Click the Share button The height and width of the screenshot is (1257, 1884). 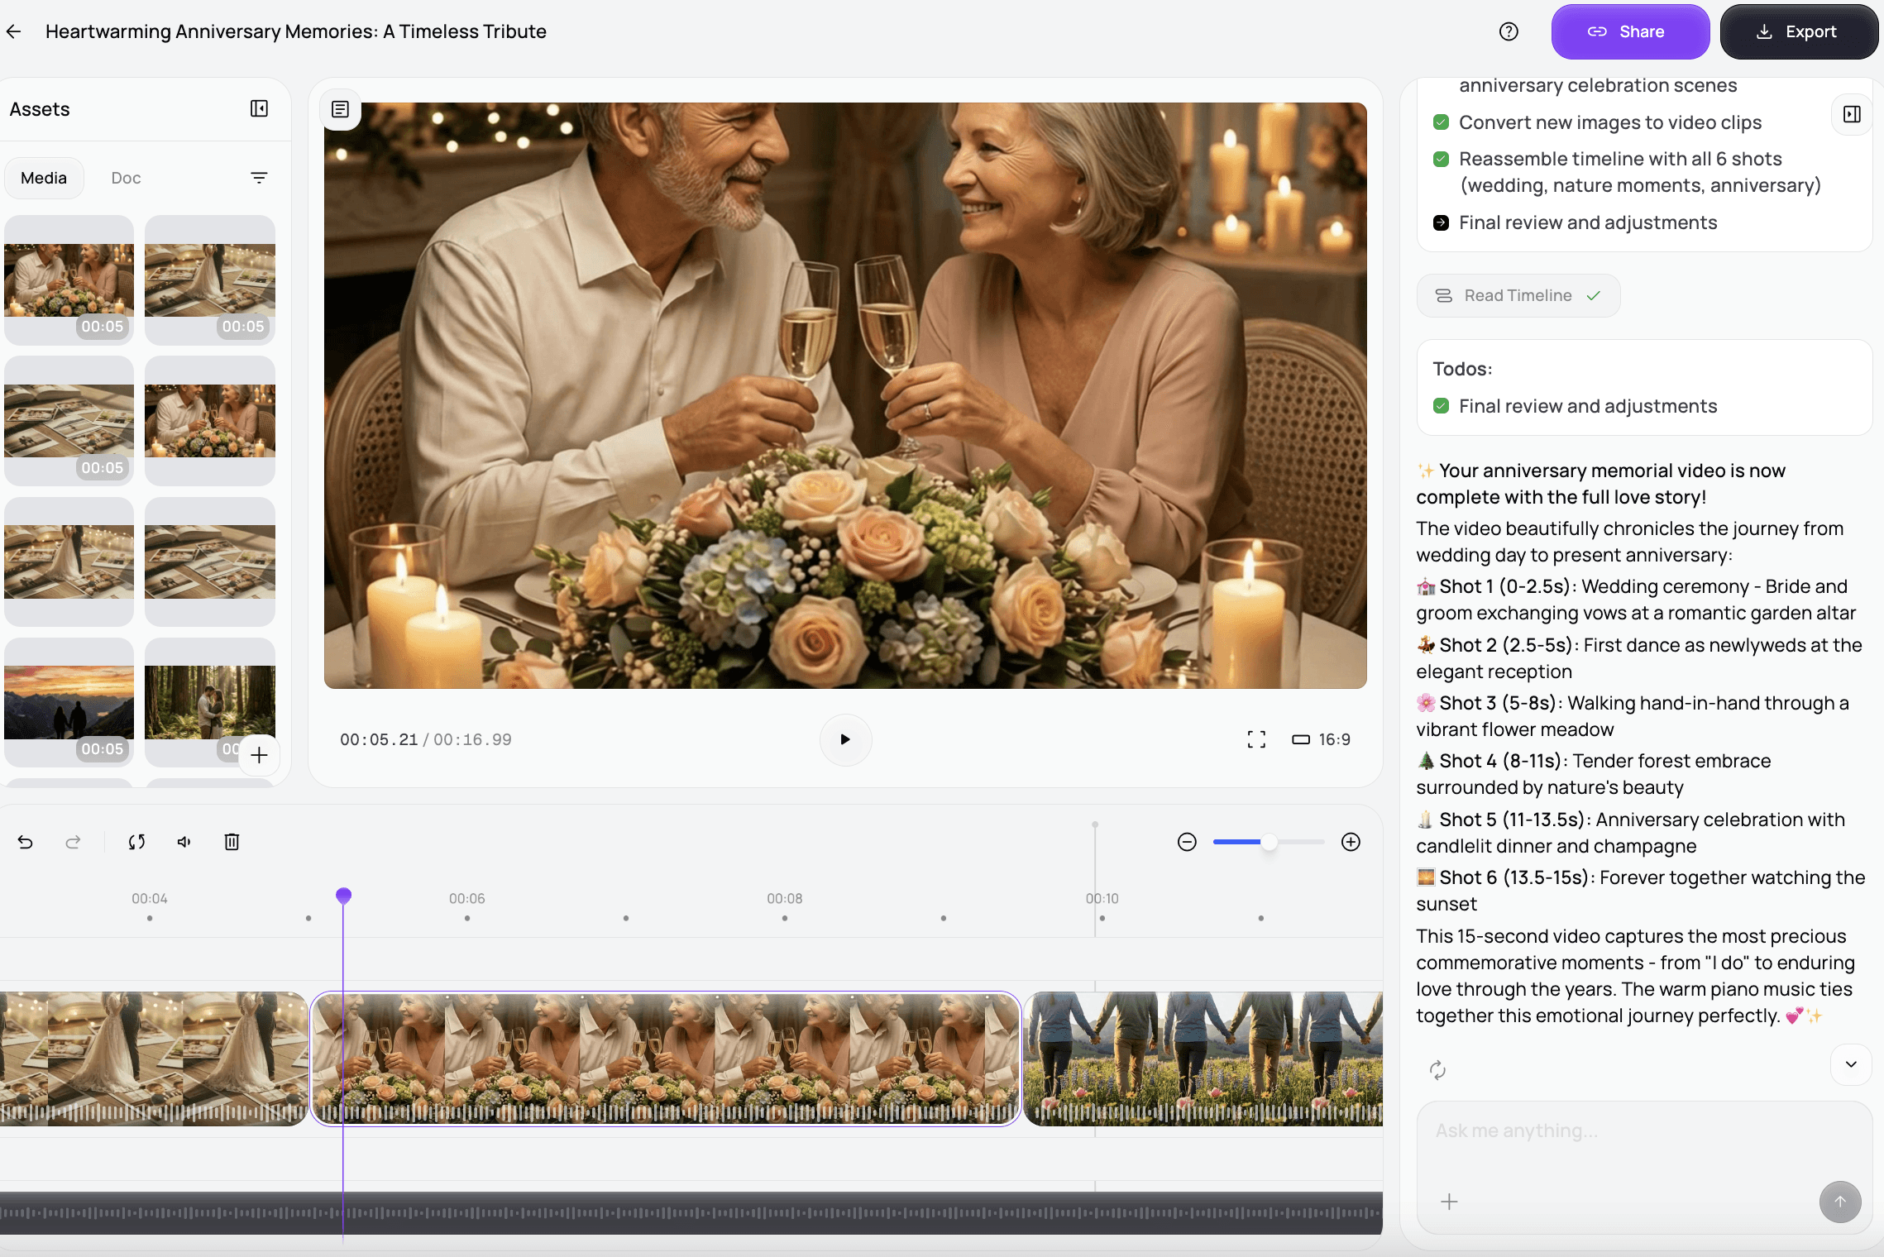pyautogui.click(x=1629, y=31)
